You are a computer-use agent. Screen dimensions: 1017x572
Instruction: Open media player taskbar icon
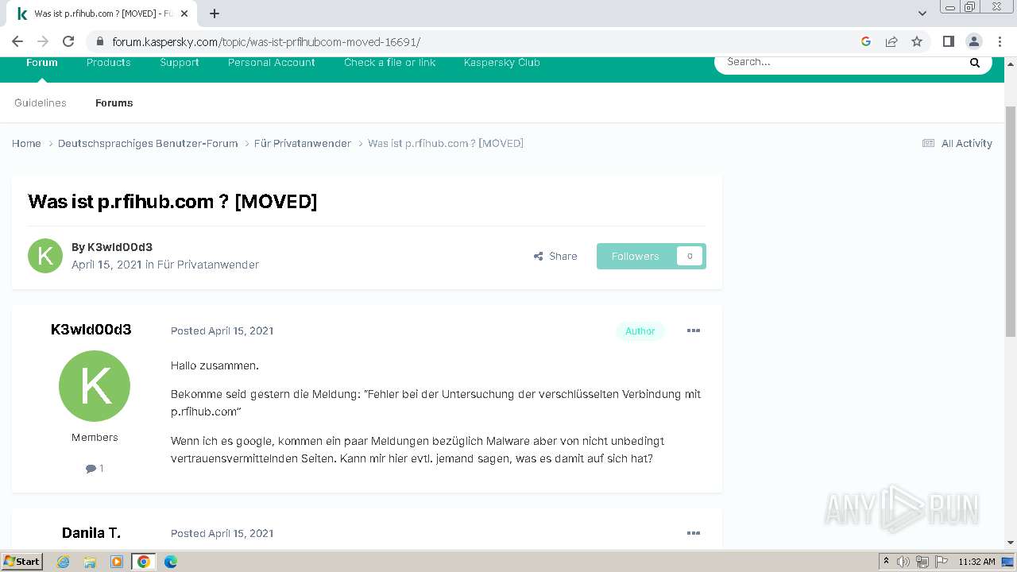117,562
